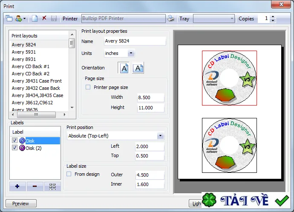Click the page Width field
294x212 pixels.
tap(150, 97)
